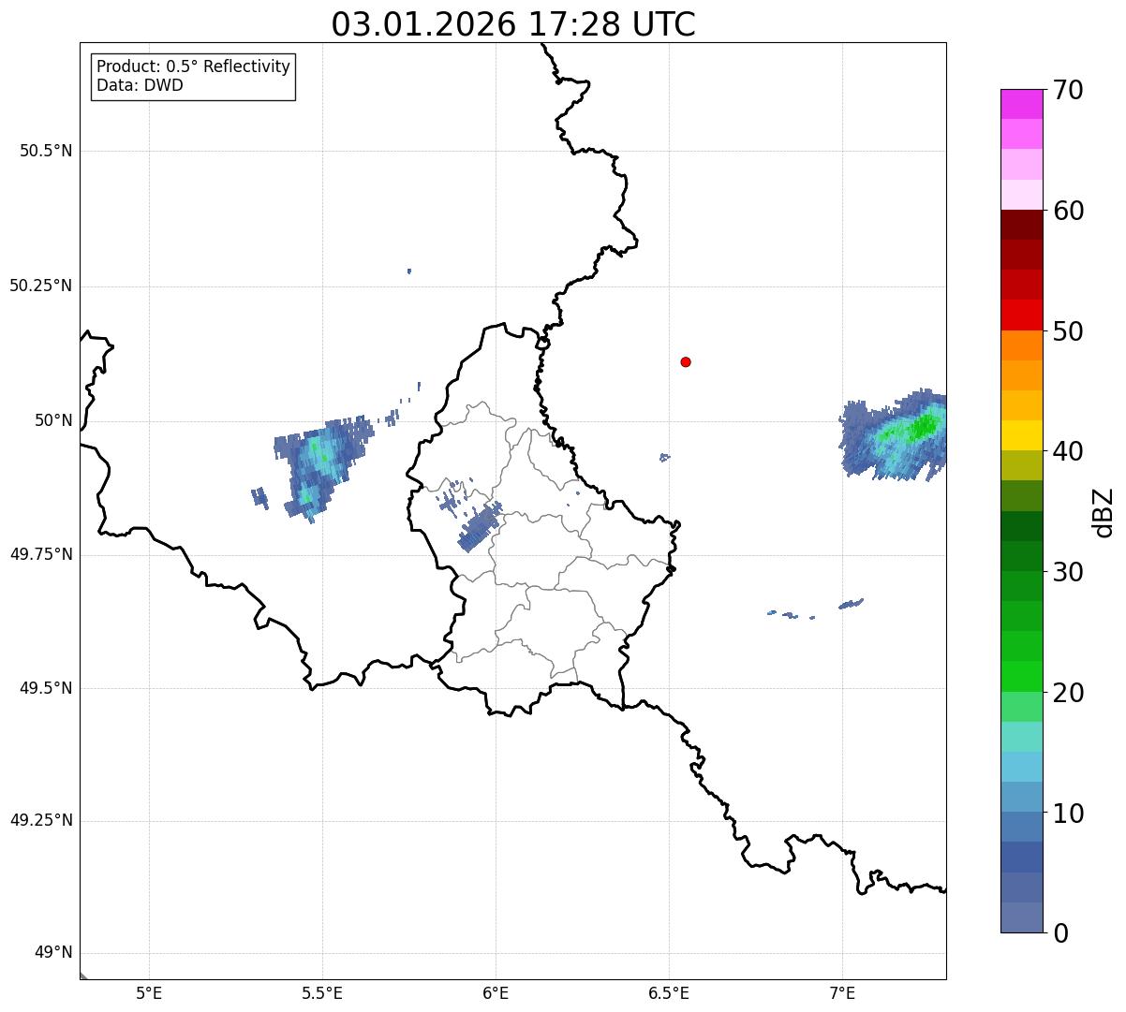Click the 49.75°N latitude label

(41, 554)
